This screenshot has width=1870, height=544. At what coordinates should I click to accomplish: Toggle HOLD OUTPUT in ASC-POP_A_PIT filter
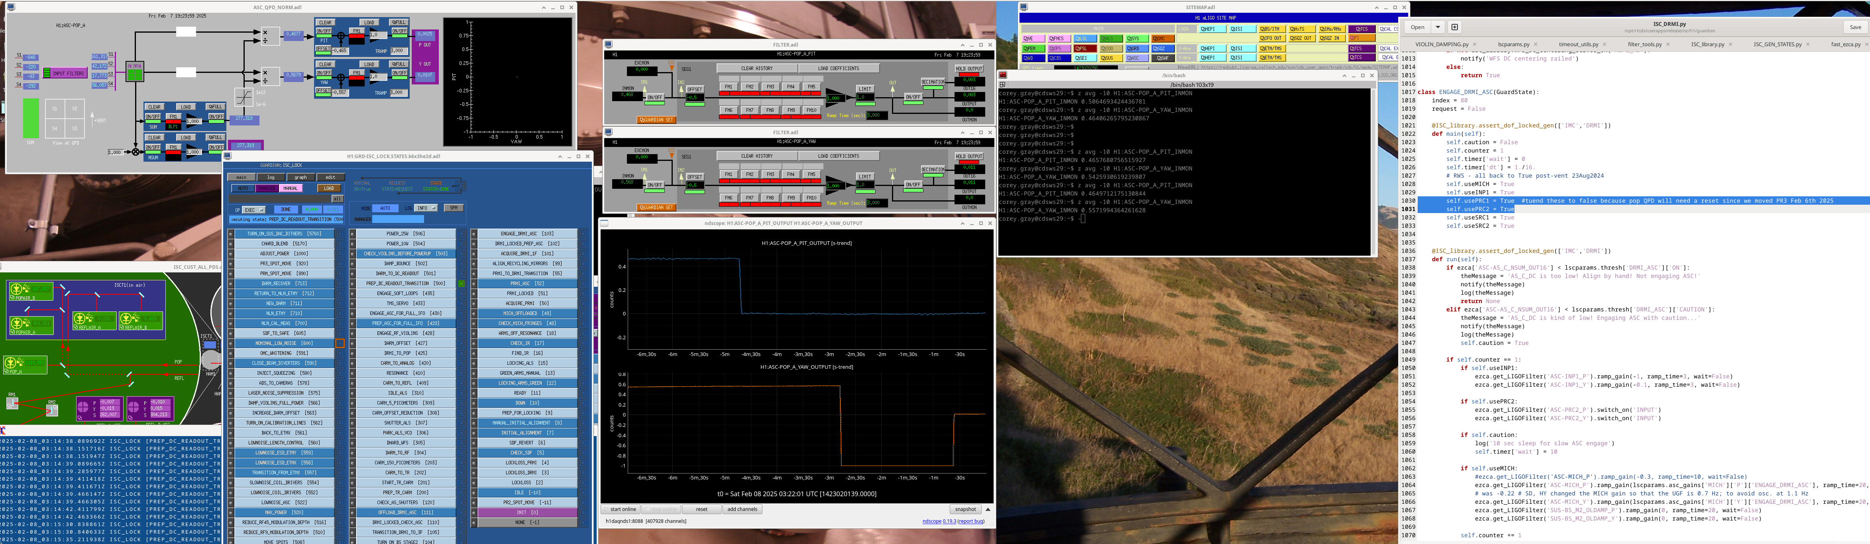tap(969, 69)
